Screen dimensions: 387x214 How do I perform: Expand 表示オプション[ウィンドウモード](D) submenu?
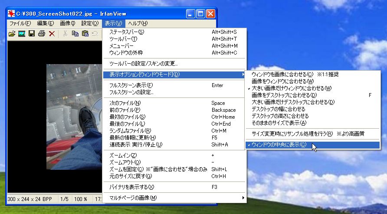tap(174, 75)
